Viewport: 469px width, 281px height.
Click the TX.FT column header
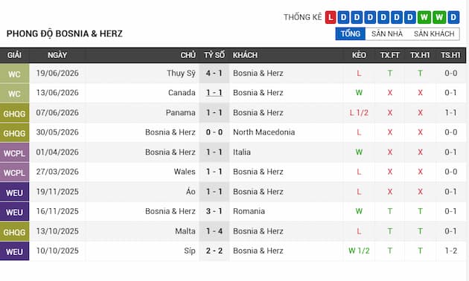pyautogui.click(x=390, y=55)
